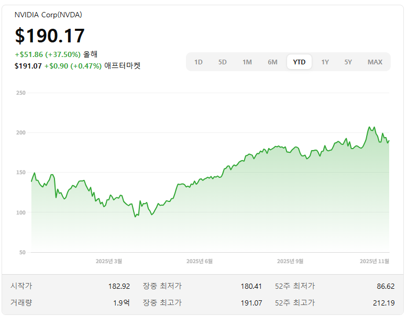The width and height of the screenshot is (407, 316).
Task: Click the 180.41 intraday low value
Action: [251, 286]
